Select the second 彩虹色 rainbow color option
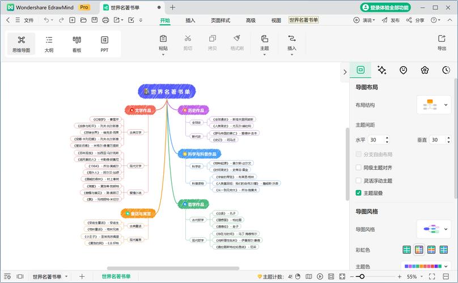 click(x=419, y=250)
